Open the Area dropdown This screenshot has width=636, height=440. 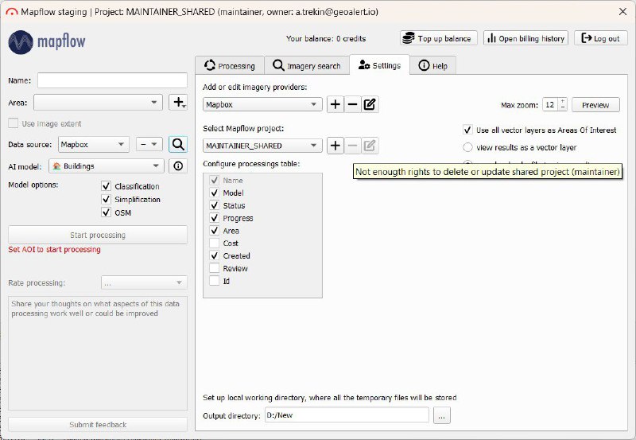tap(98, 103)
